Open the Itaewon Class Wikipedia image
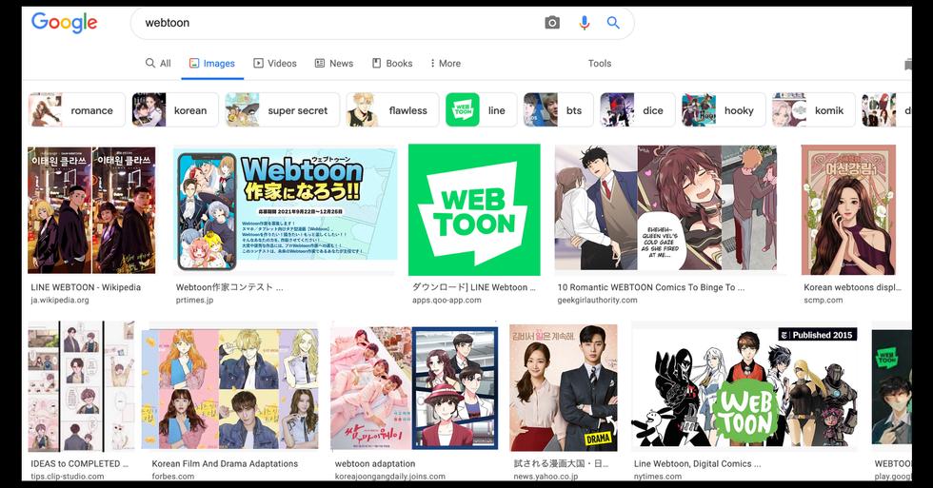The height and width of the screenshot is (488, 933). coord(91,210)
